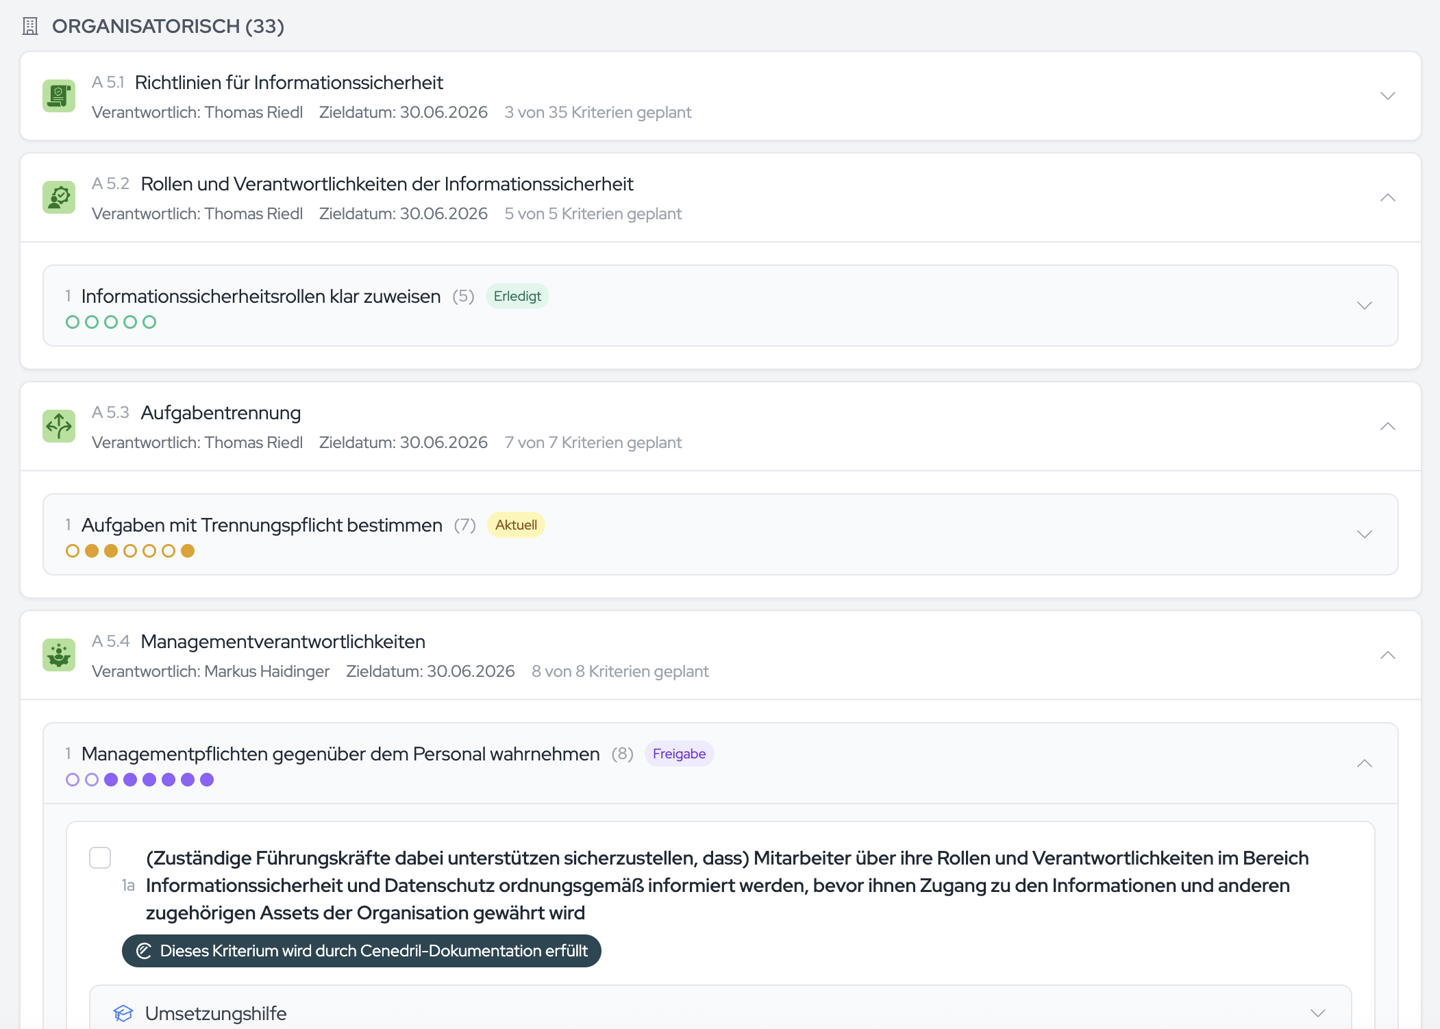
Task: Click the first empty purple circle under Managementpflichten
Action: click(73, 780)
